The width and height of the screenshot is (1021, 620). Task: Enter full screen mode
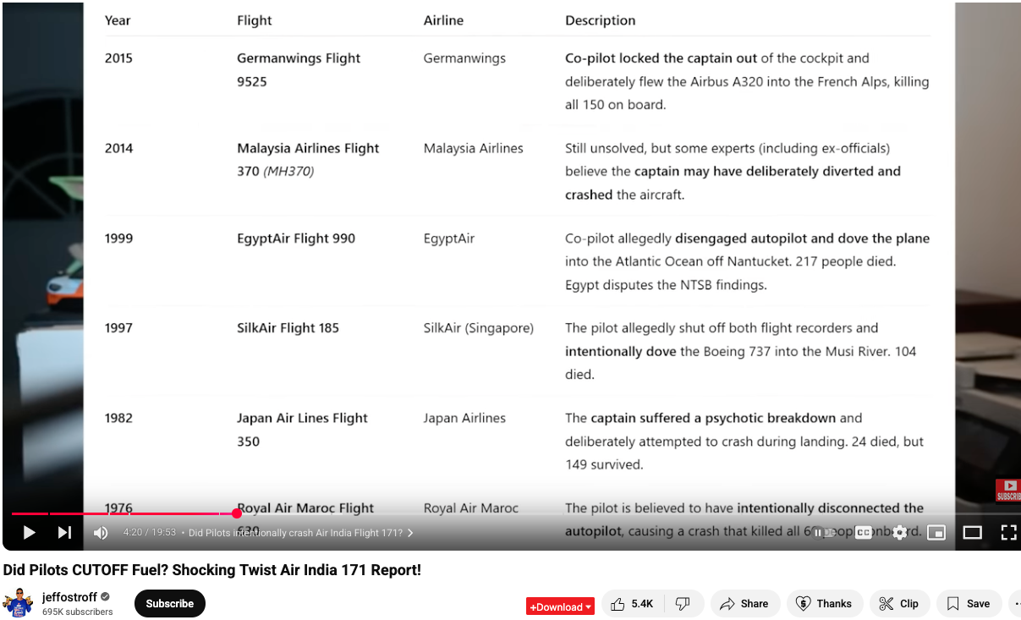coord(1007,532)
